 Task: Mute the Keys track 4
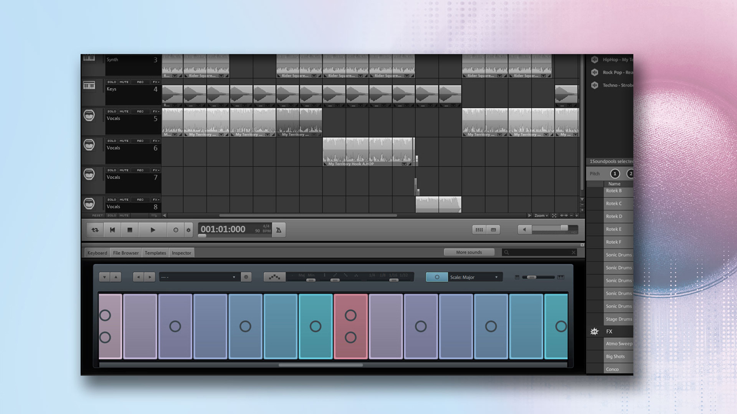click(x=124, y=82)
